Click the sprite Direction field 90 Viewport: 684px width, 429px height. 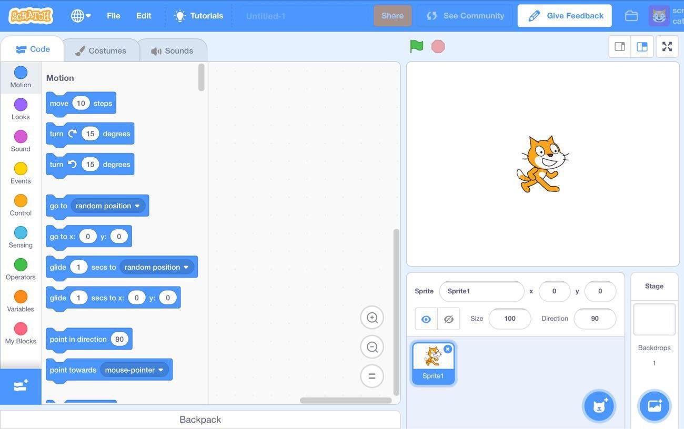[x=595, y=319]
